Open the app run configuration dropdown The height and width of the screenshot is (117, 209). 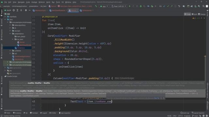coord(104,6)
